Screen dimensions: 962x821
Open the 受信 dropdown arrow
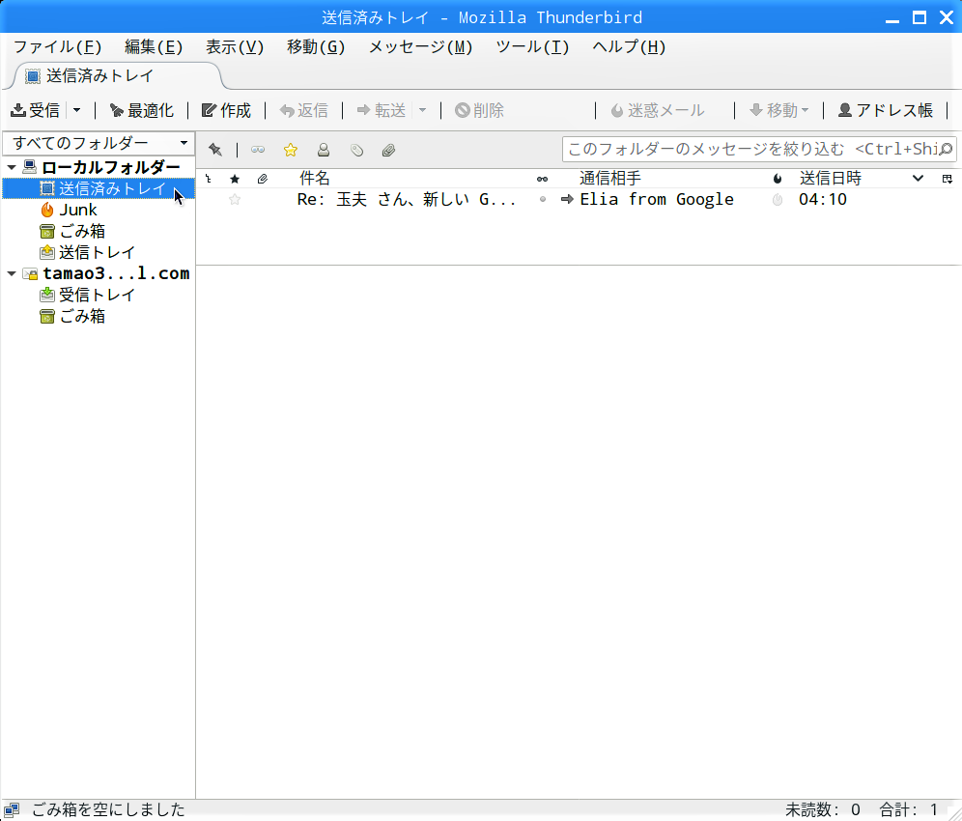(76, 110)
